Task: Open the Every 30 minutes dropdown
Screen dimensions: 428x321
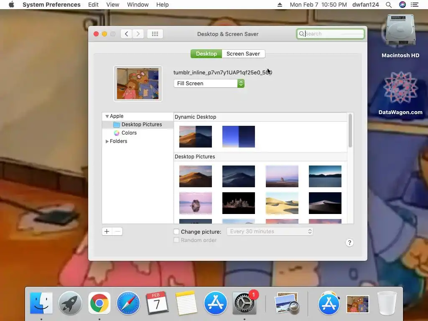Action: [270, 232]
